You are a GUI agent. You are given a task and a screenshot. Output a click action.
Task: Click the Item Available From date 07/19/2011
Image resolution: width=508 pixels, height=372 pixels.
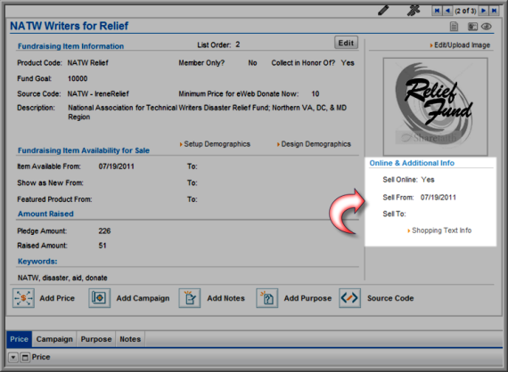coord(117,166)
